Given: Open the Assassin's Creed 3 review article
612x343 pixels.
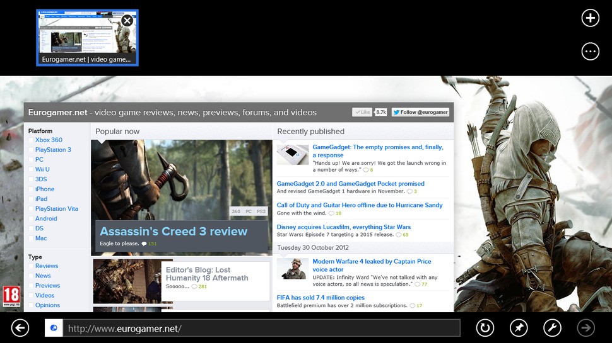Looking at the screenshot, I should coord(174,231).
